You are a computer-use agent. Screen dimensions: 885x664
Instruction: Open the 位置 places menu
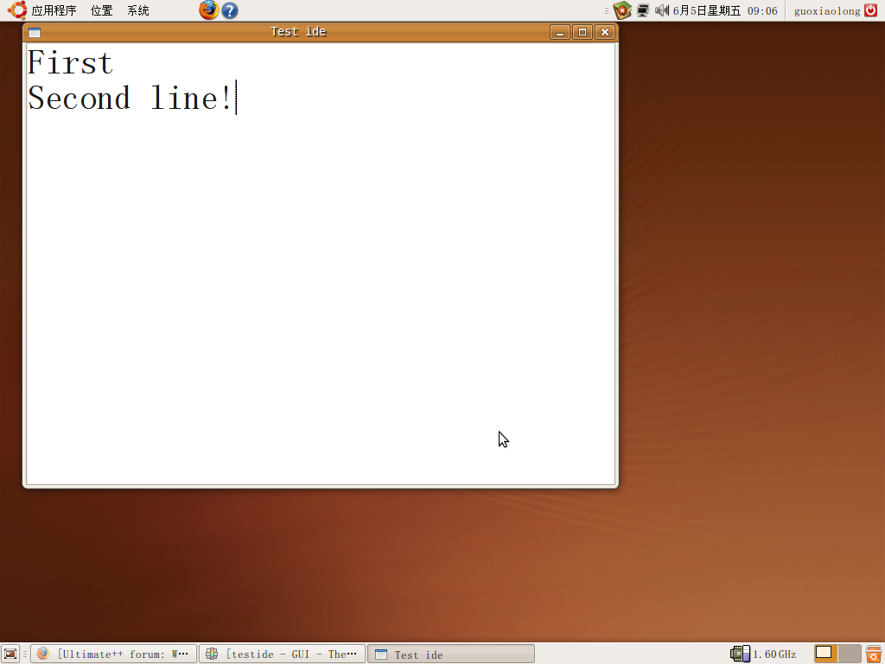click(102, 10)
